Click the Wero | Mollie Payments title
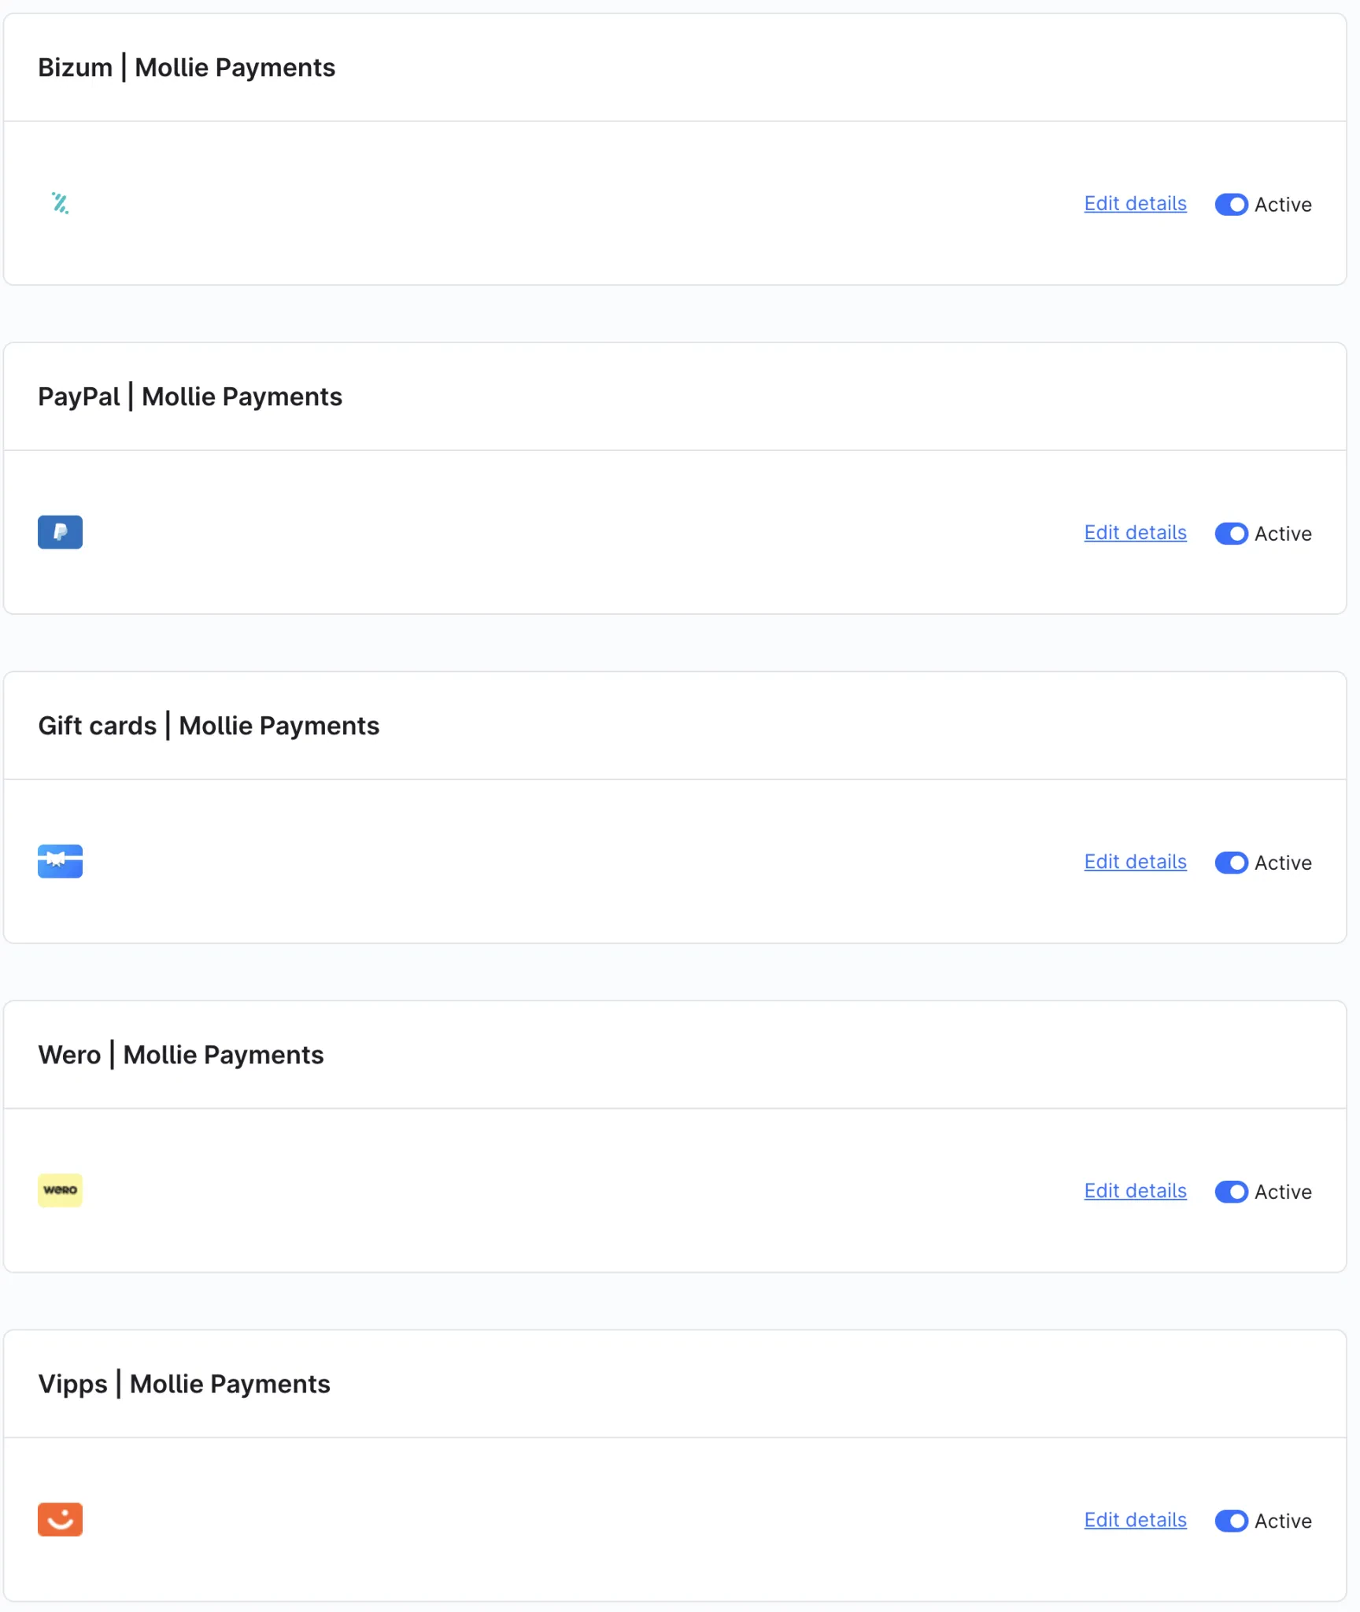Viewport: 1360px width, 1612px height. click(x=181, y=1055)
